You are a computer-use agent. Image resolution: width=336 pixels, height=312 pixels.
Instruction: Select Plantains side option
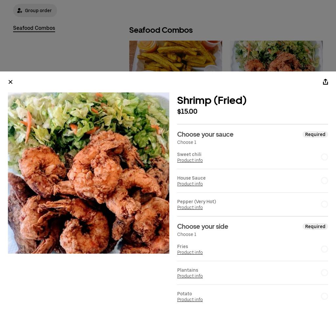tap(325, 273)
